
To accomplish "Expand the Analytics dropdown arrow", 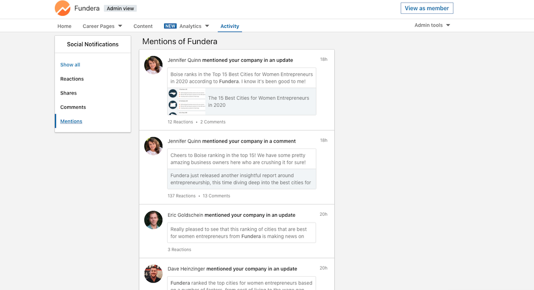I will coord(207,26).
